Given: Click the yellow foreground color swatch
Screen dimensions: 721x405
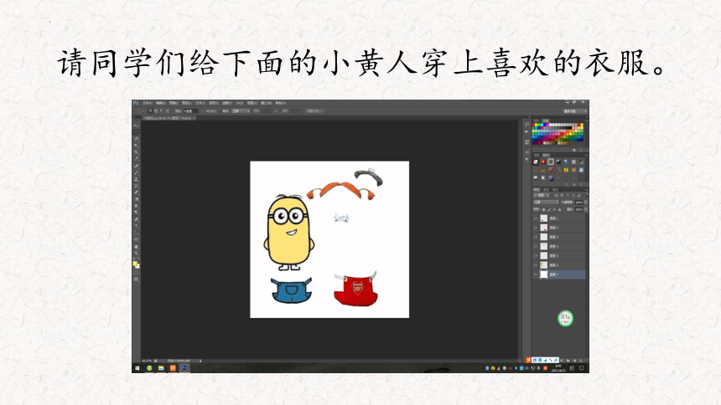Looking at the screenshot, I should [x=135, y=264].
